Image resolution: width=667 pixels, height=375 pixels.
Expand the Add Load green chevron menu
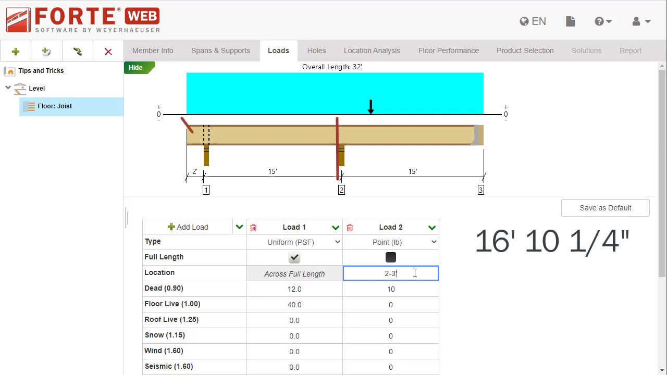coord(239,227)
